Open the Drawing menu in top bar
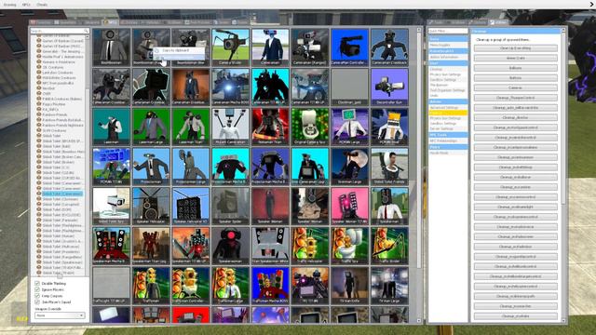 click(x=10, y=5)
